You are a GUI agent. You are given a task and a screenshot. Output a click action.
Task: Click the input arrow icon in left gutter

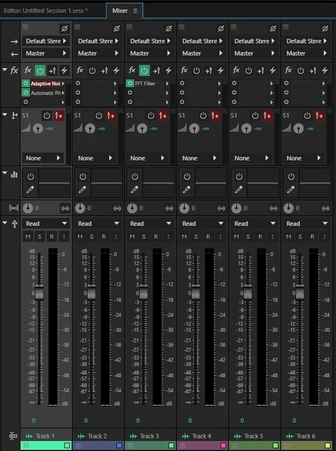[x=14, y=42]
